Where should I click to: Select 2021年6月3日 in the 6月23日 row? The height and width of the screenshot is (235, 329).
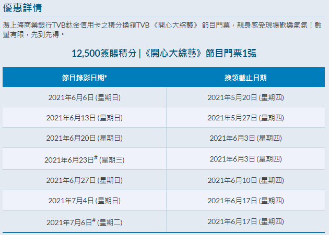click(245, 159)
